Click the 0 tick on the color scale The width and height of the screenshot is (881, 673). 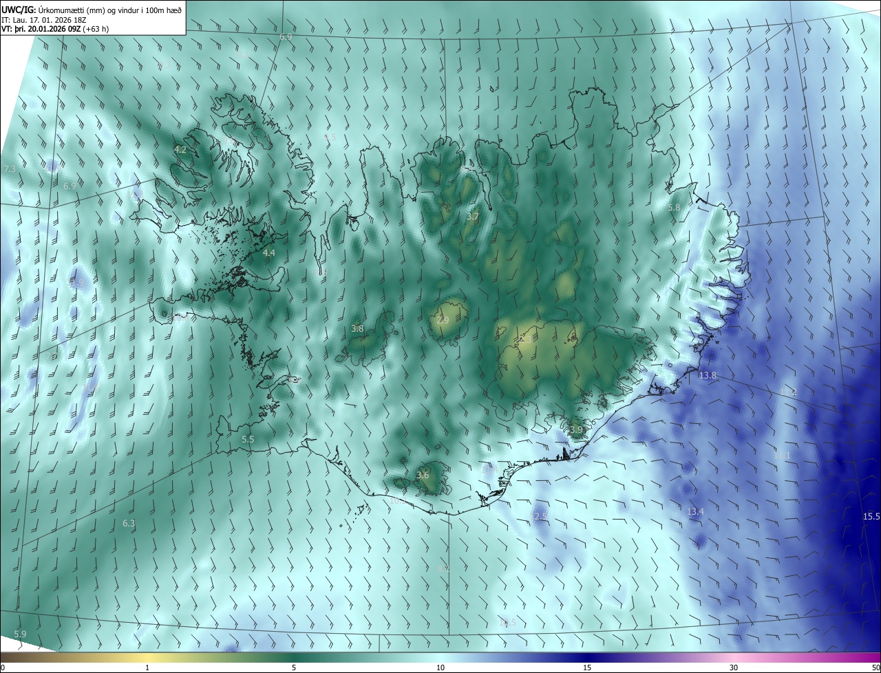click(x=3, y=667)
